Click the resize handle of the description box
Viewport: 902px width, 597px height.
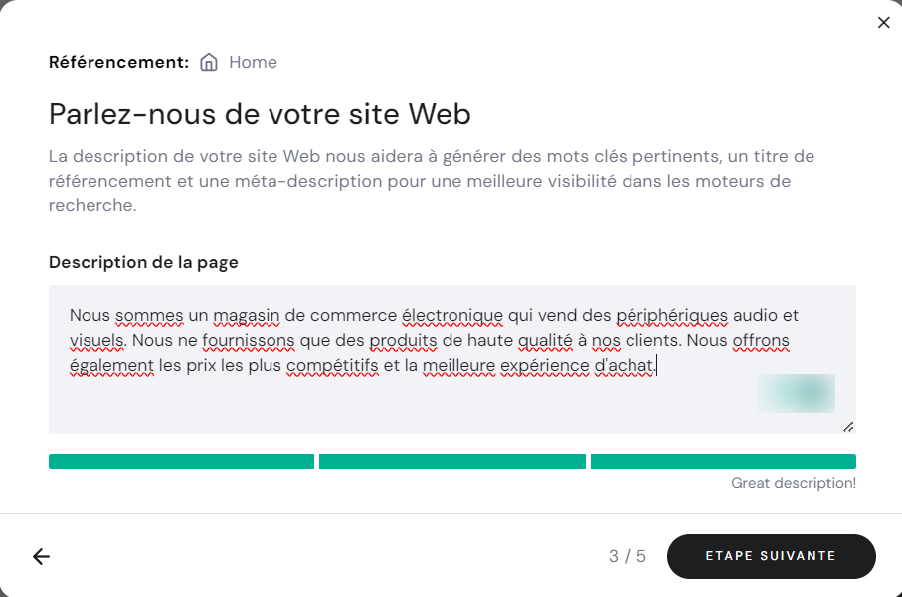(849, 426)
